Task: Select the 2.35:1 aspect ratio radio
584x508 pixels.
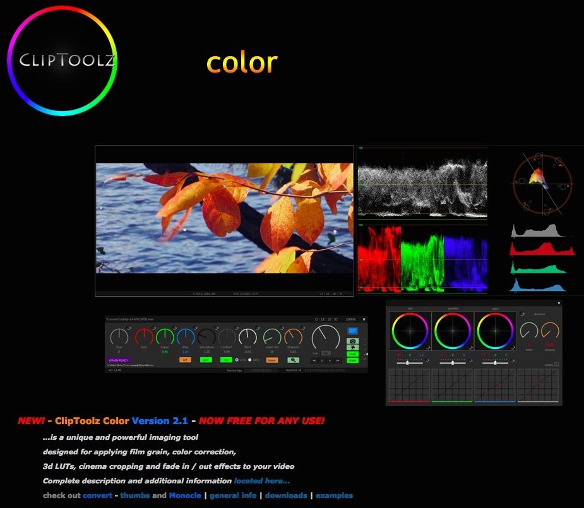Action: [237, 360]
